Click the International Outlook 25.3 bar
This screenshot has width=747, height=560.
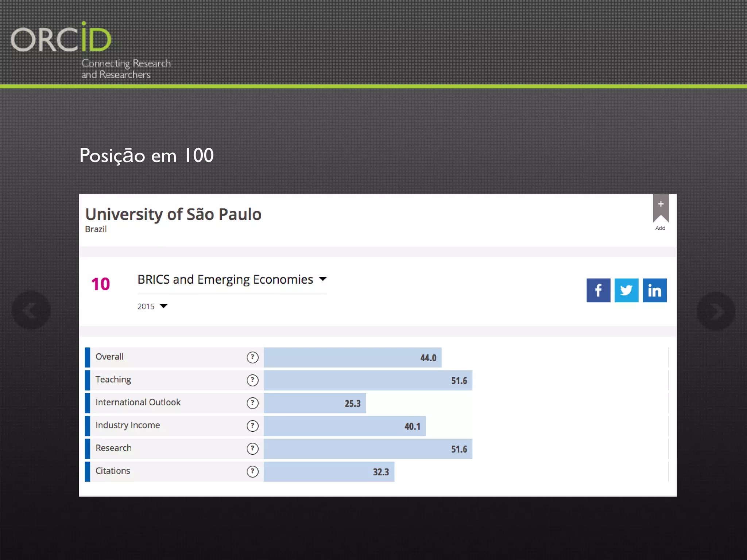coord(315,403)
